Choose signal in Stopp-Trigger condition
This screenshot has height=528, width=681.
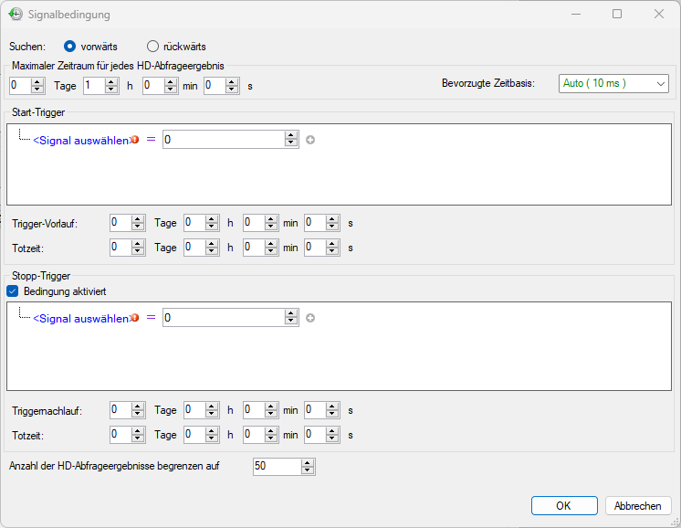click(x=80, y=318)
